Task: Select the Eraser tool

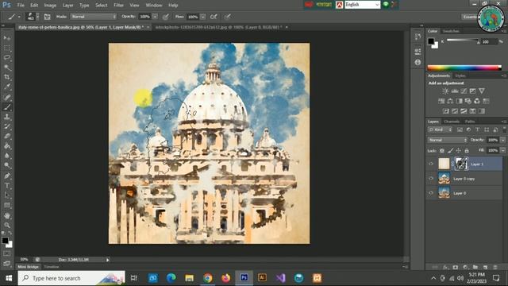Action: click(7, 136)
